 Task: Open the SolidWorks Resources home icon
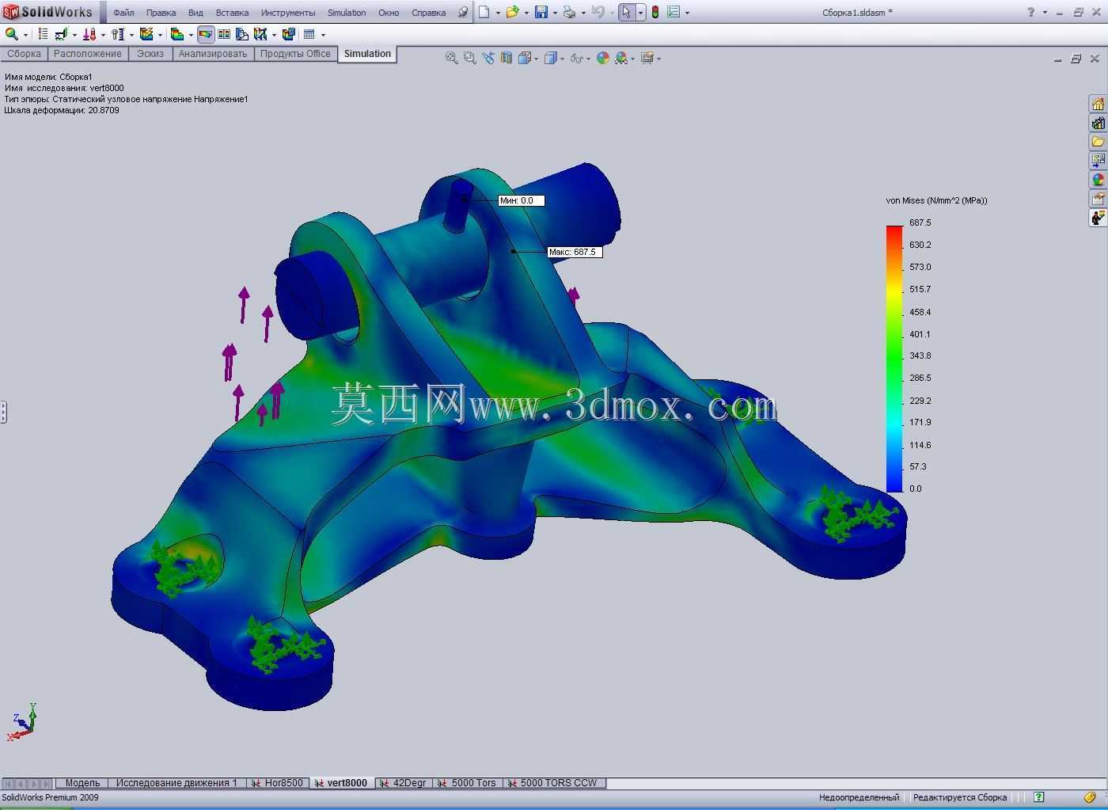pyautogui.click(x=1098, y=105)
